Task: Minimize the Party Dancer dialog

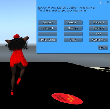Action: coord(105,3)
